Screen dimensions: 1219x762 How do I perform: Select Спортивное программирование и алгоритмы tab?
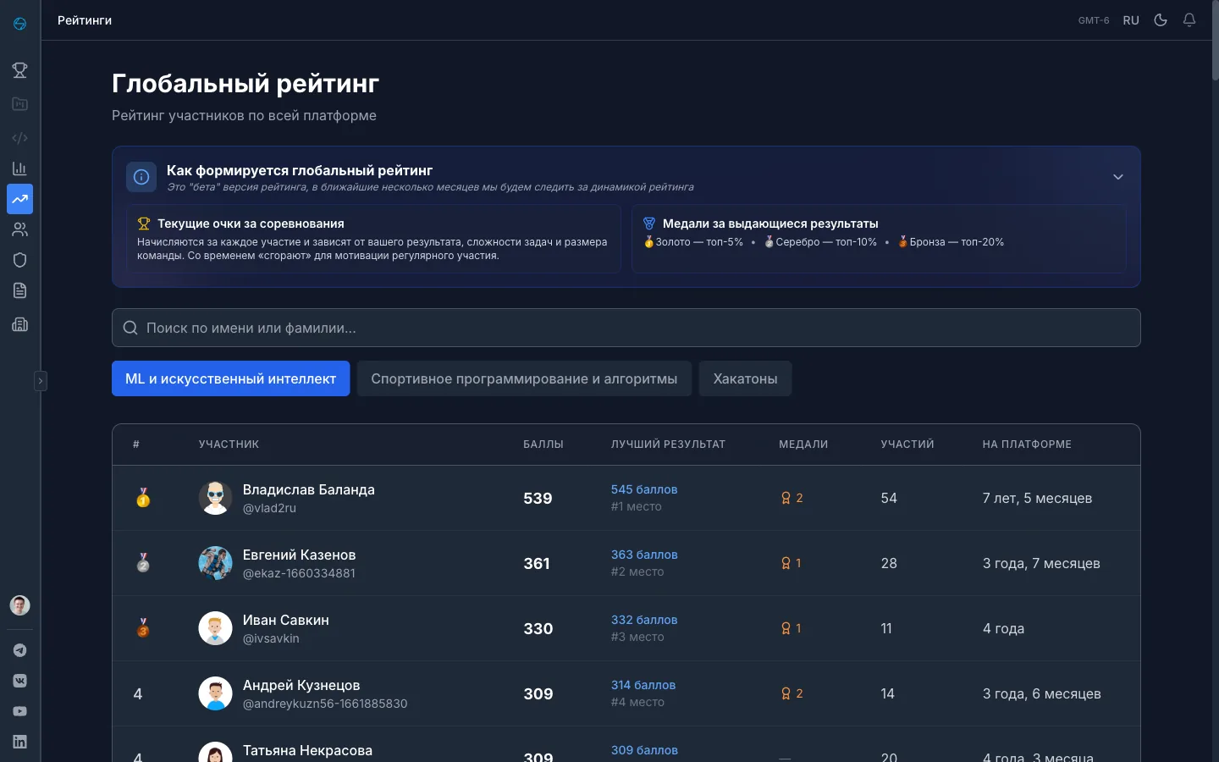(x=524, y=378)
